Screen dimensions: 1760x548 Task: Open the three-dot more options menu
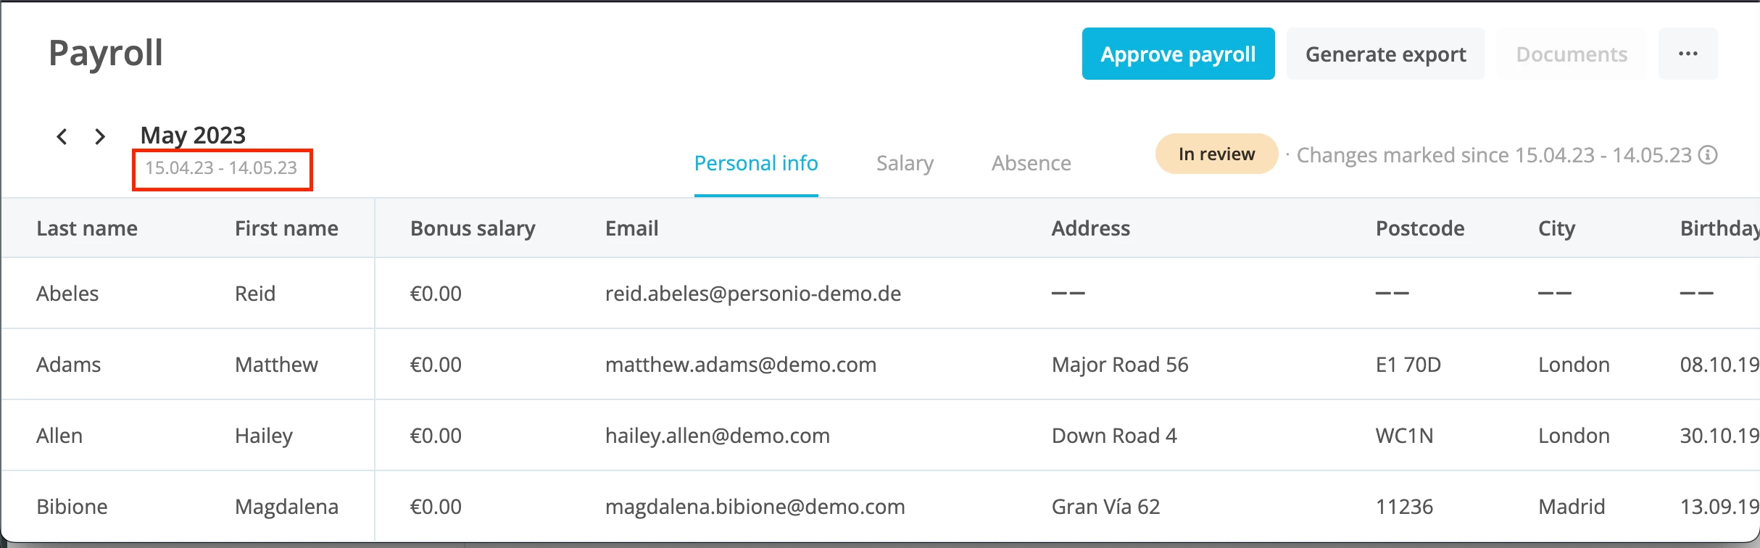tap(1688, 54)
